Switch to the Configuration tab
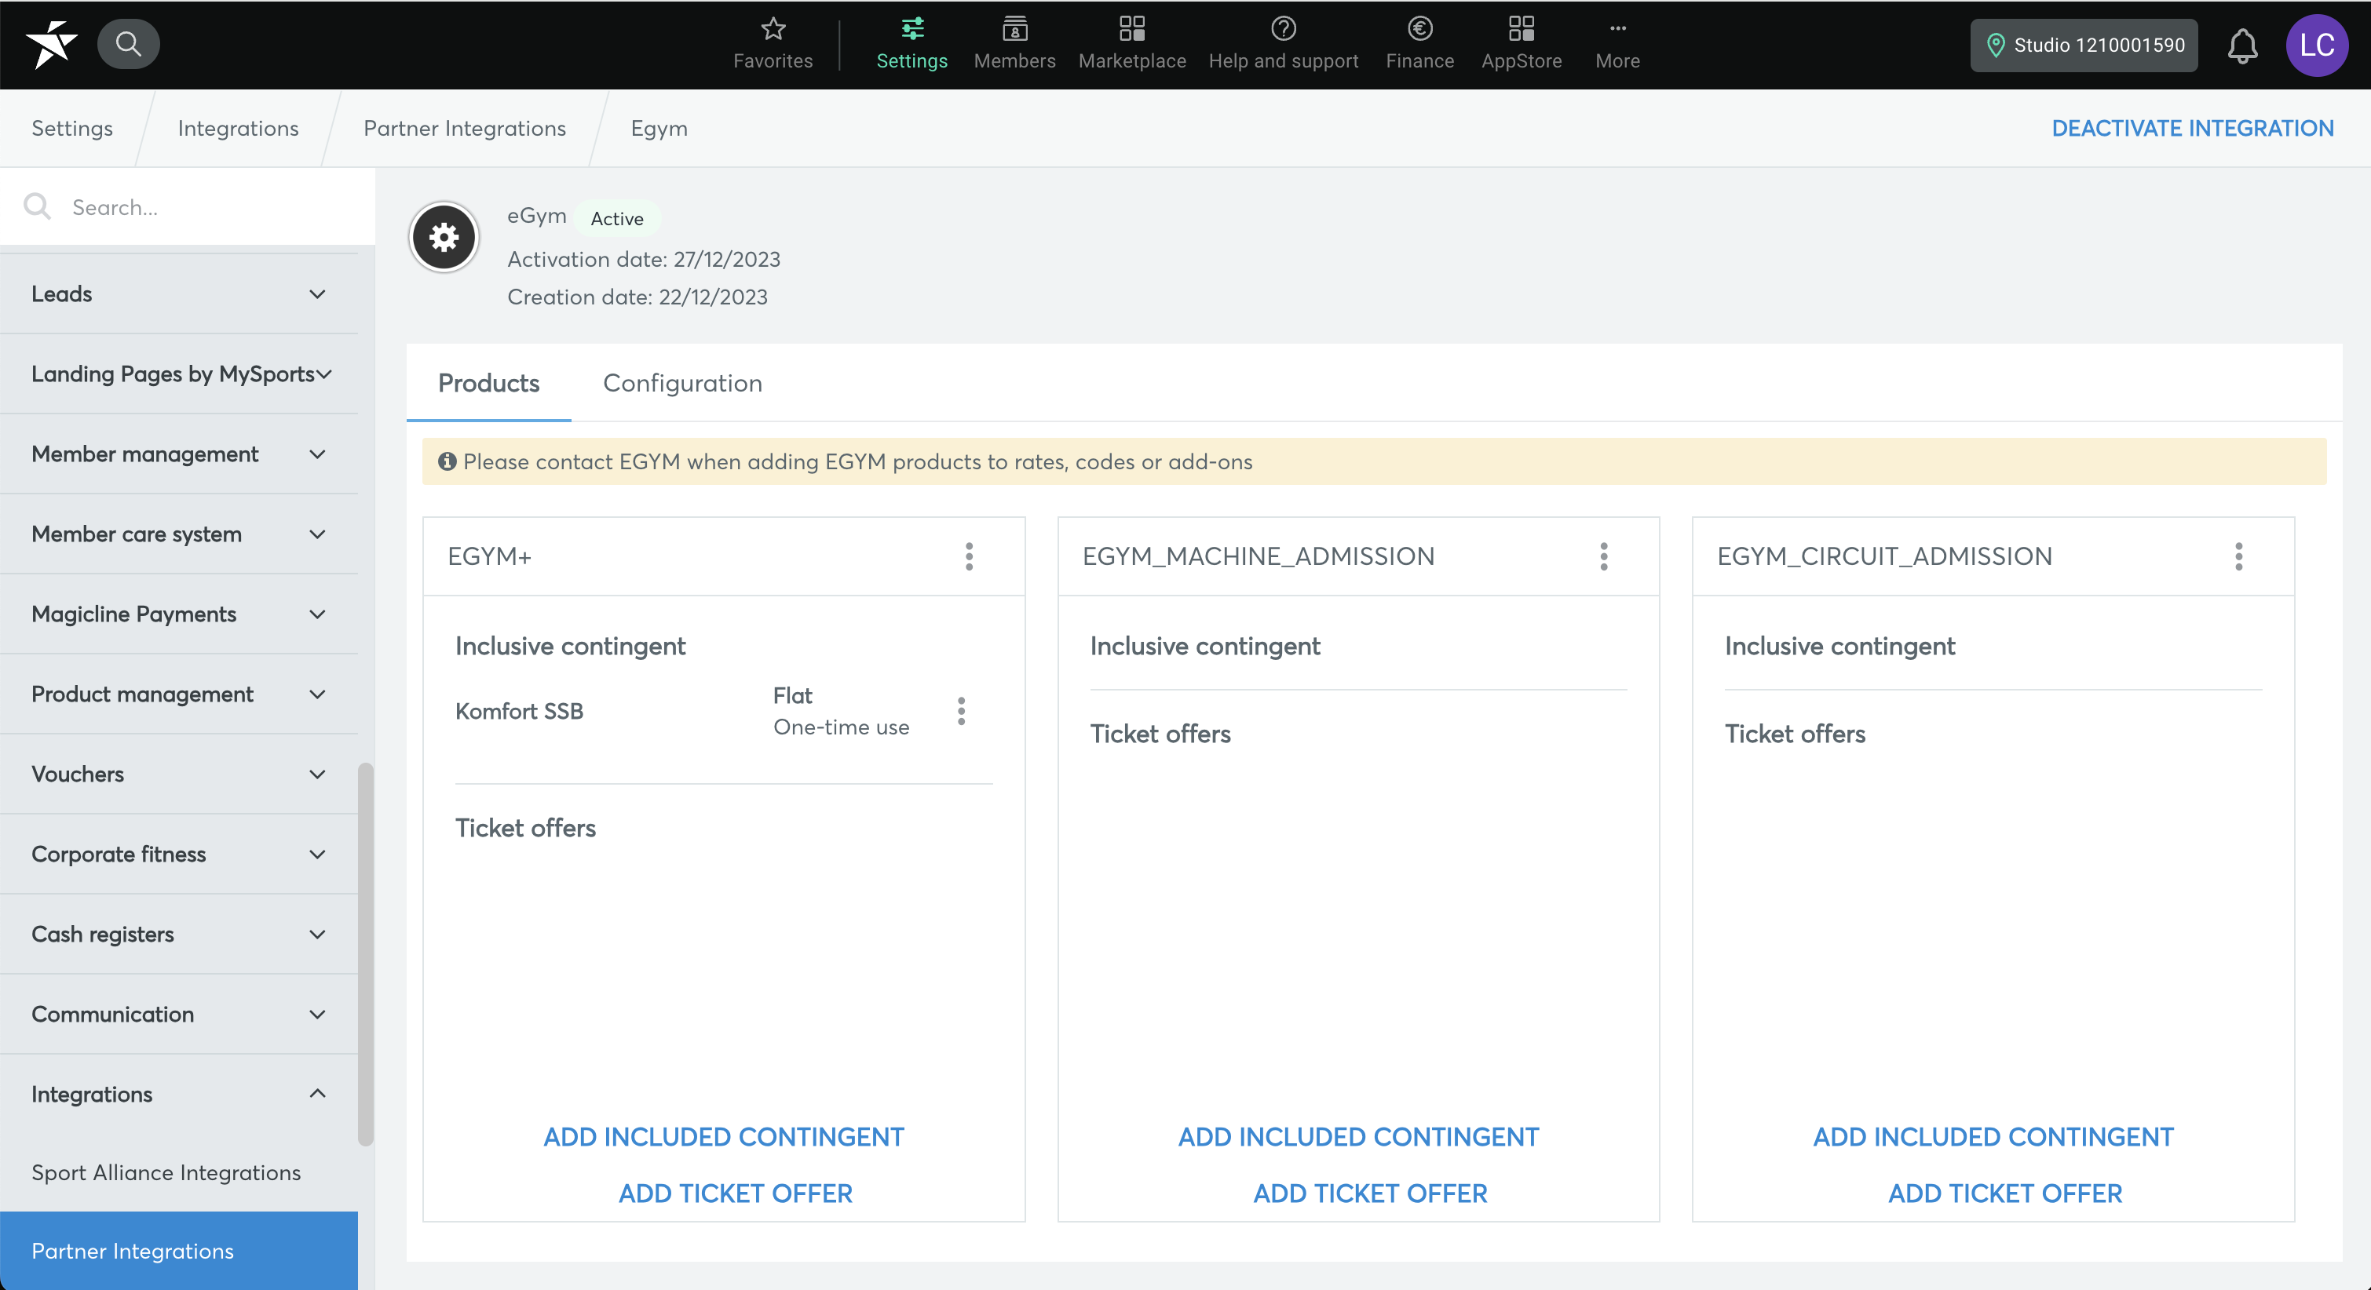The width and height of the screenshot is (2371, 1290). (x=682, y=383)
